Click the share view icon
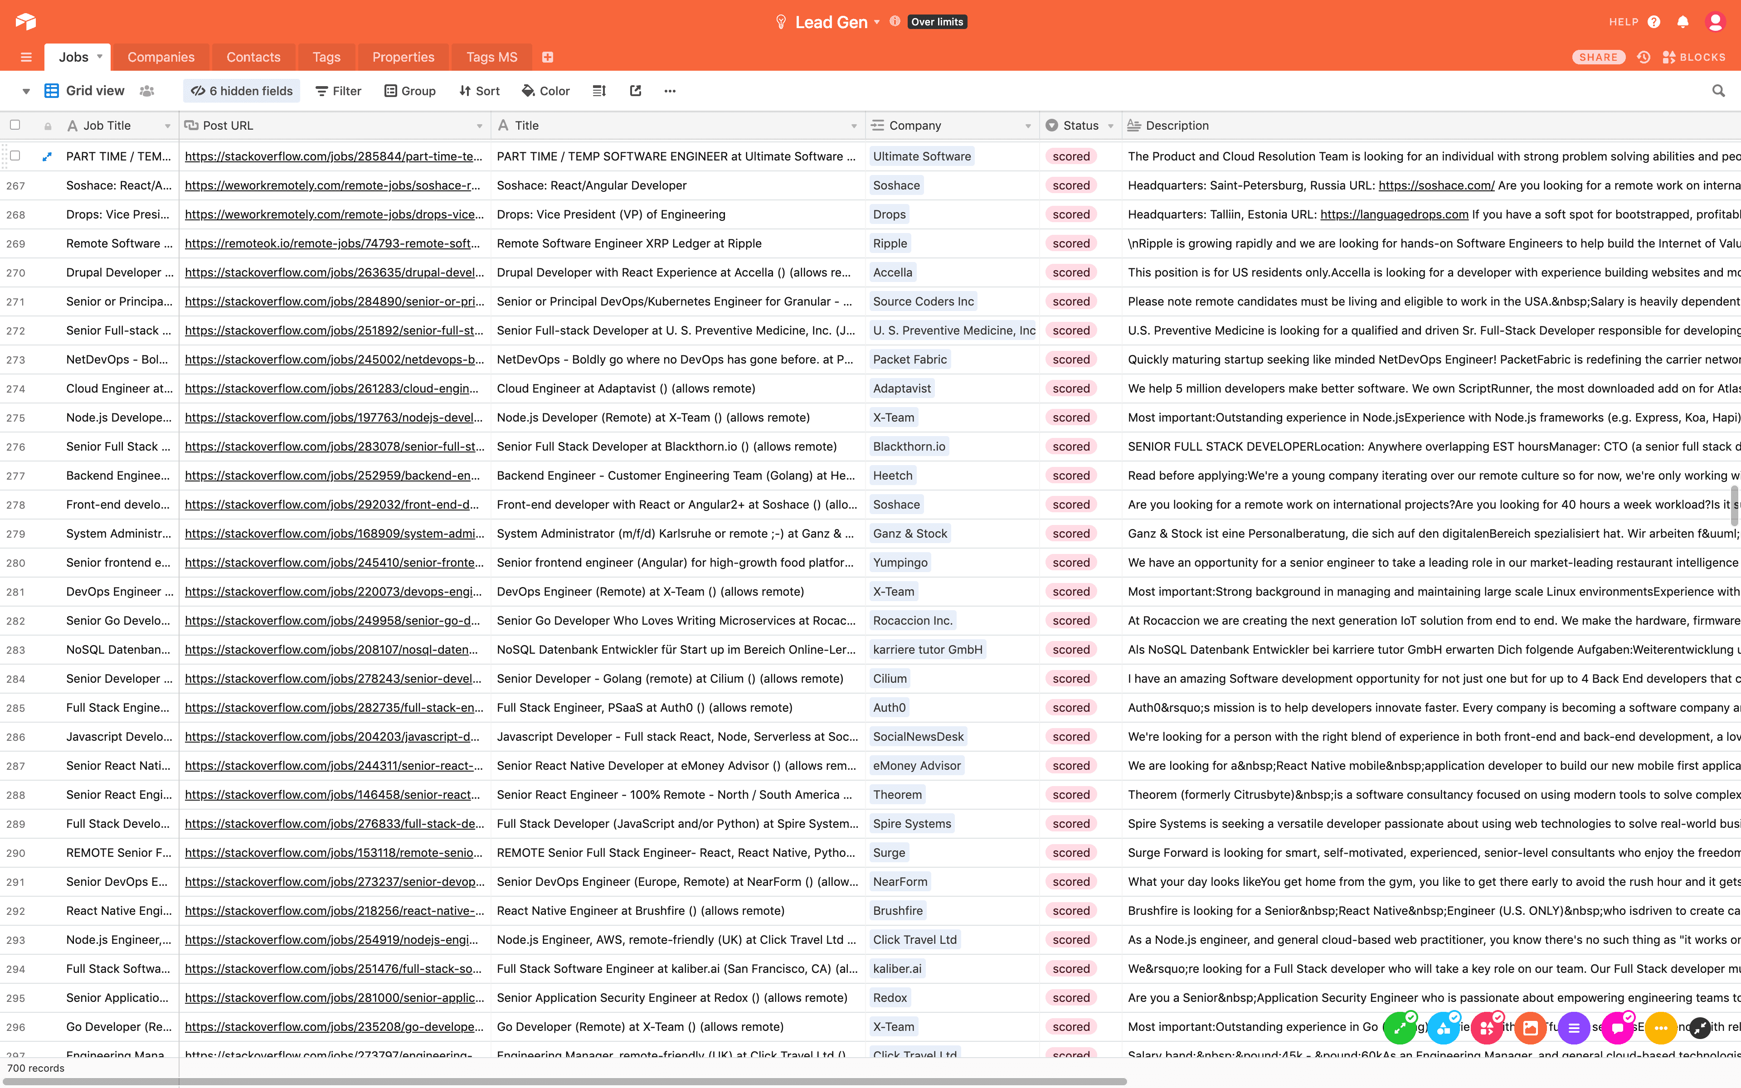This screenshot has height=1088, width=1741. coord(635,91)
